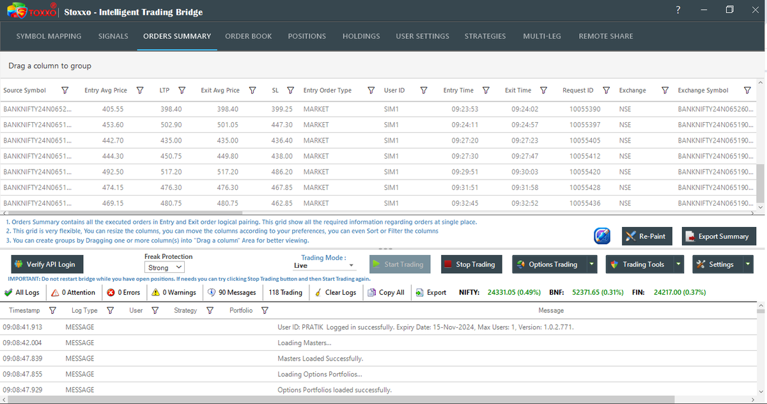The image size is (767, 404).
Task: Filter the Log Type column
Action: (110, 310)
